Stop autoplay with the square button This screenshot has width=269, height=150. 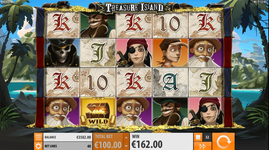pyautogui.click(x=198, y=137)
